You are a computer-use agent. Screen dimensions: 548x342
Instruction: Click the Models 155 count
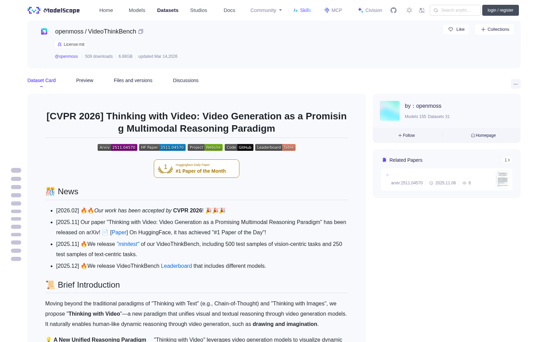tap(415, 117)
